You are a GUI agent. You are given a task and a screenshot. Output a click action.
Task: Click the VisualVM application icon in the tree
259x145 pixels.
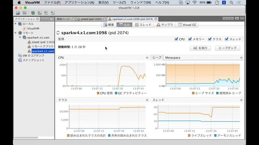[25, 28]
